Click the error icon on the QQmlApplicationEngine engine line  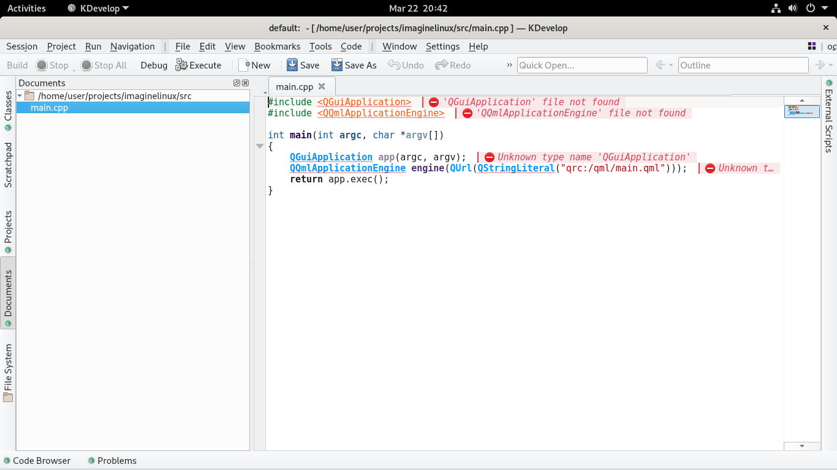710,168
